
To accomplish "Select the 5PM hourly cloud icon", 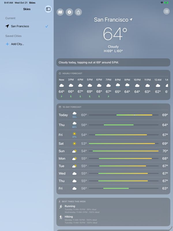I will pos(90,85).
